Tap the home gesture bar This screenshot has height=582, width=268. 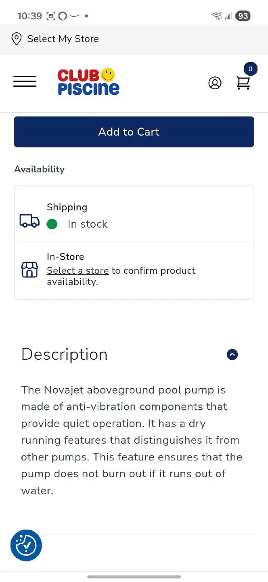point(134,577)
